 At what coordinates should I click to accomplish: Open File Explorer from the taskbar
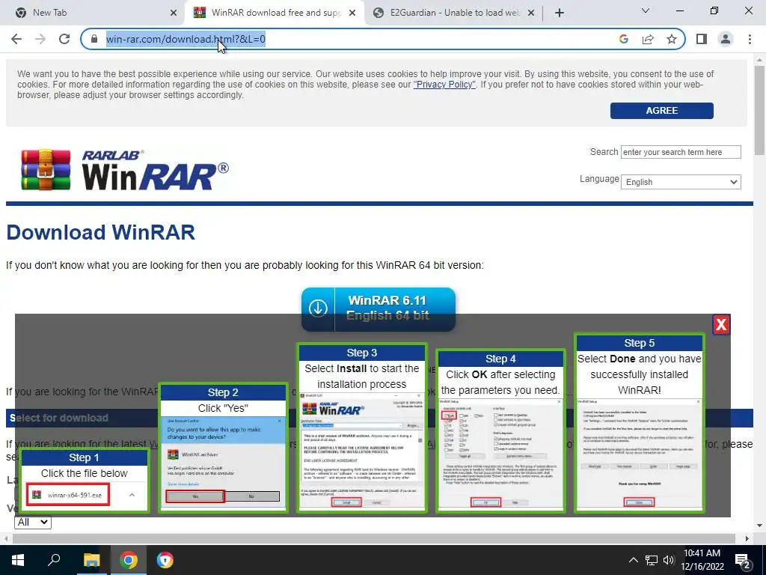click(91, 560)
